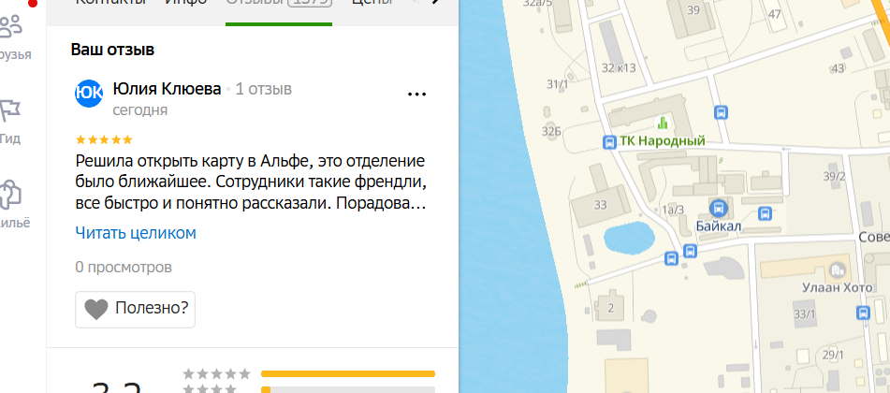Click the '0 просмотров' text

pos(124,267)
